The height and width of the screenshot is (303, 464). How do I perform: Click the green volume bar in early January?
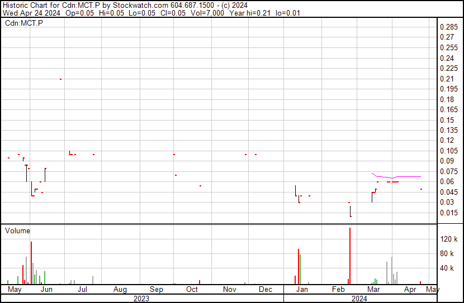click(300, 270)
